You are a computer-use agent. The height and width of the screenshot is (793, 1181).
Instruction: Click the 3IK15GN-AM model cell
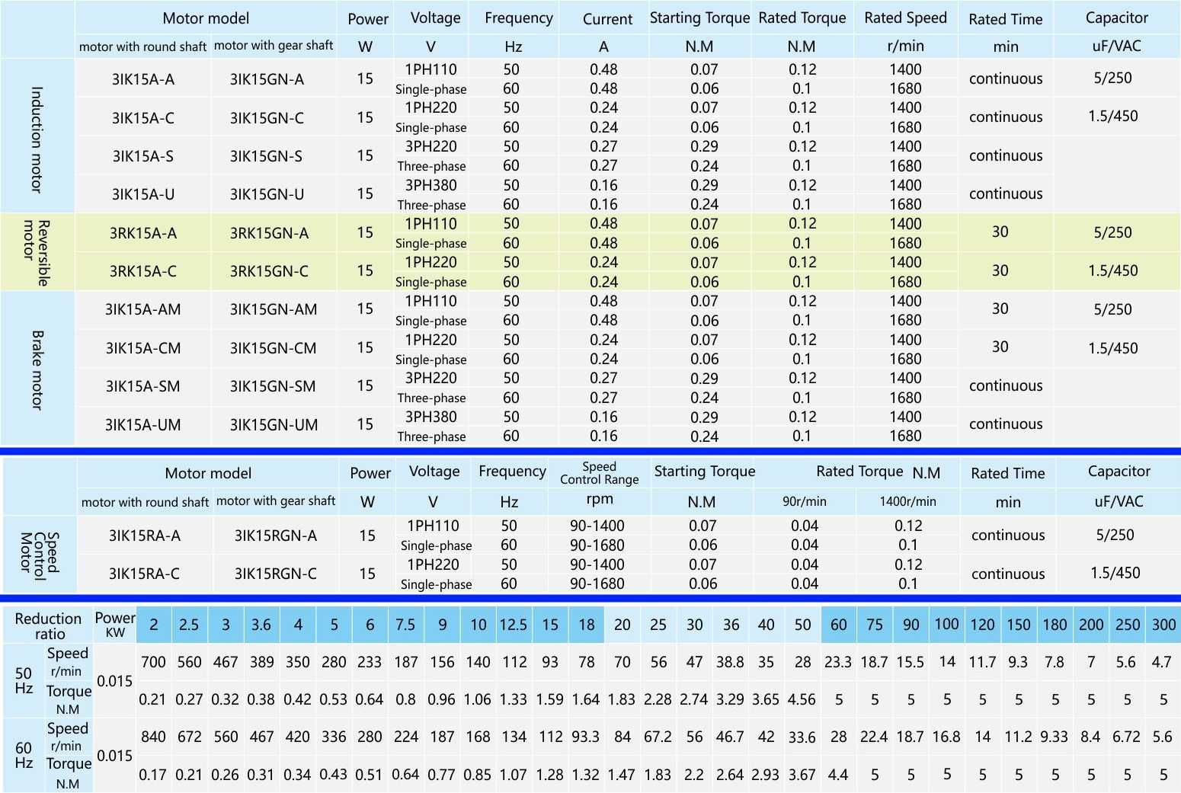pyautogui.click(x=274, y=309)
